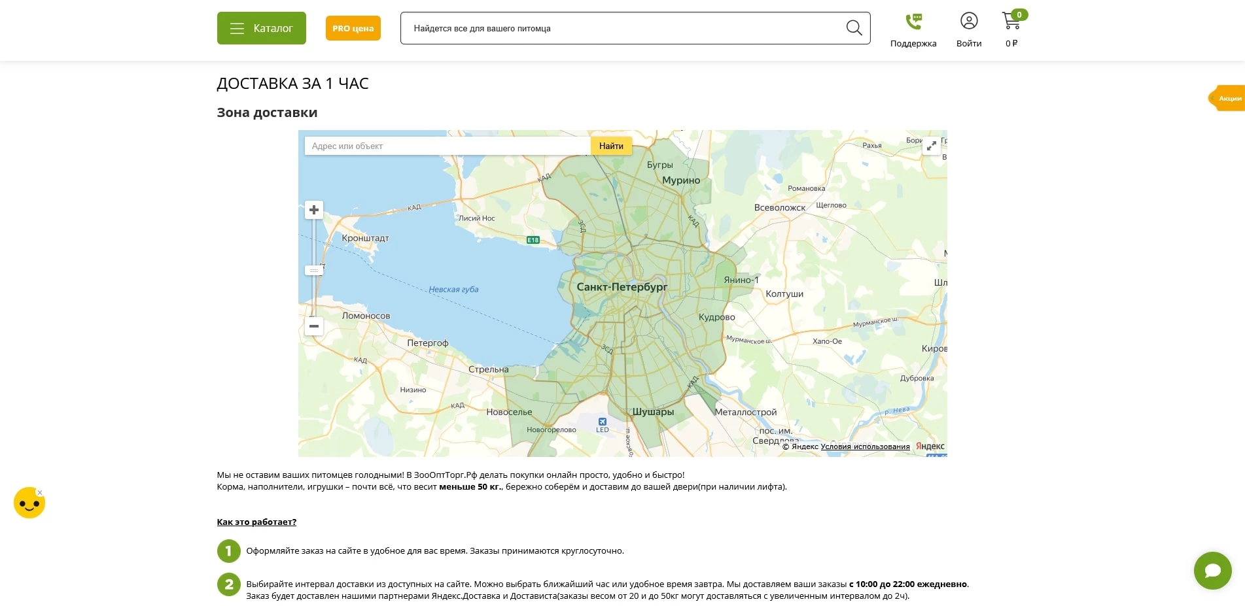Open Условия использования link
The image size is (1245, 606).
tap(865, 446)
